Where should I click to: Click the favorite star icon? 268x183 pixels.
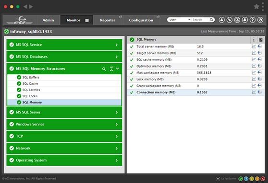pyautogui.click(x=256, y=7)
